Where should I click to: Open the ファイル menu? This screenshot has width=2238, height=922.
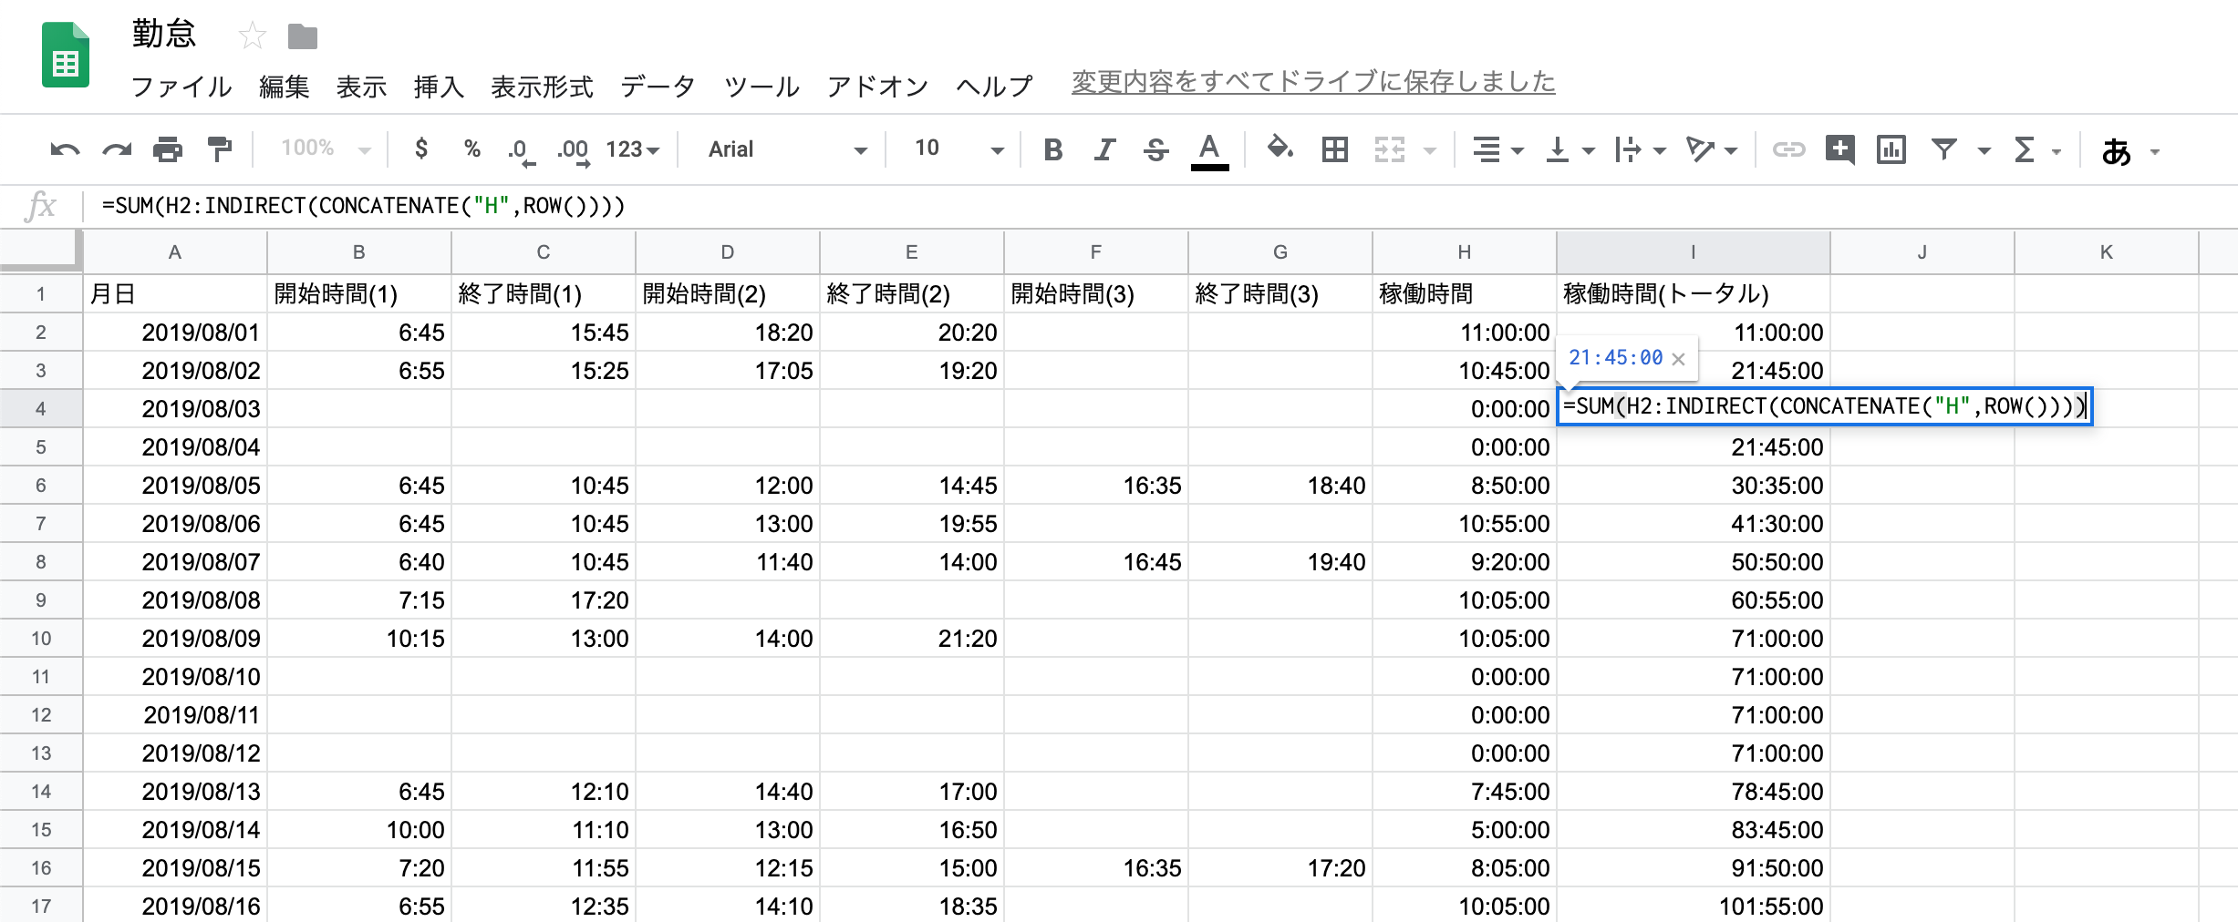point(181,87)
